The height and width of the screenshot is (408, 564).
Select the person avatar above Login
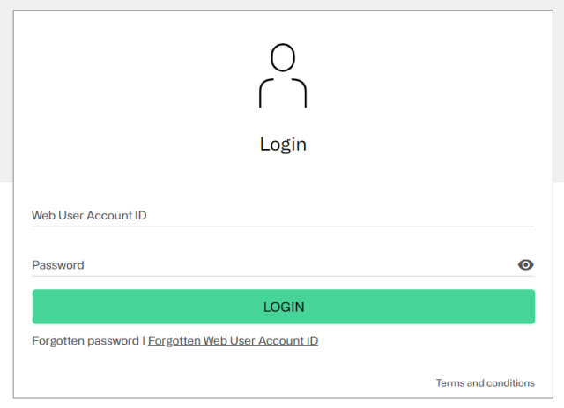(x=283, y=76)
